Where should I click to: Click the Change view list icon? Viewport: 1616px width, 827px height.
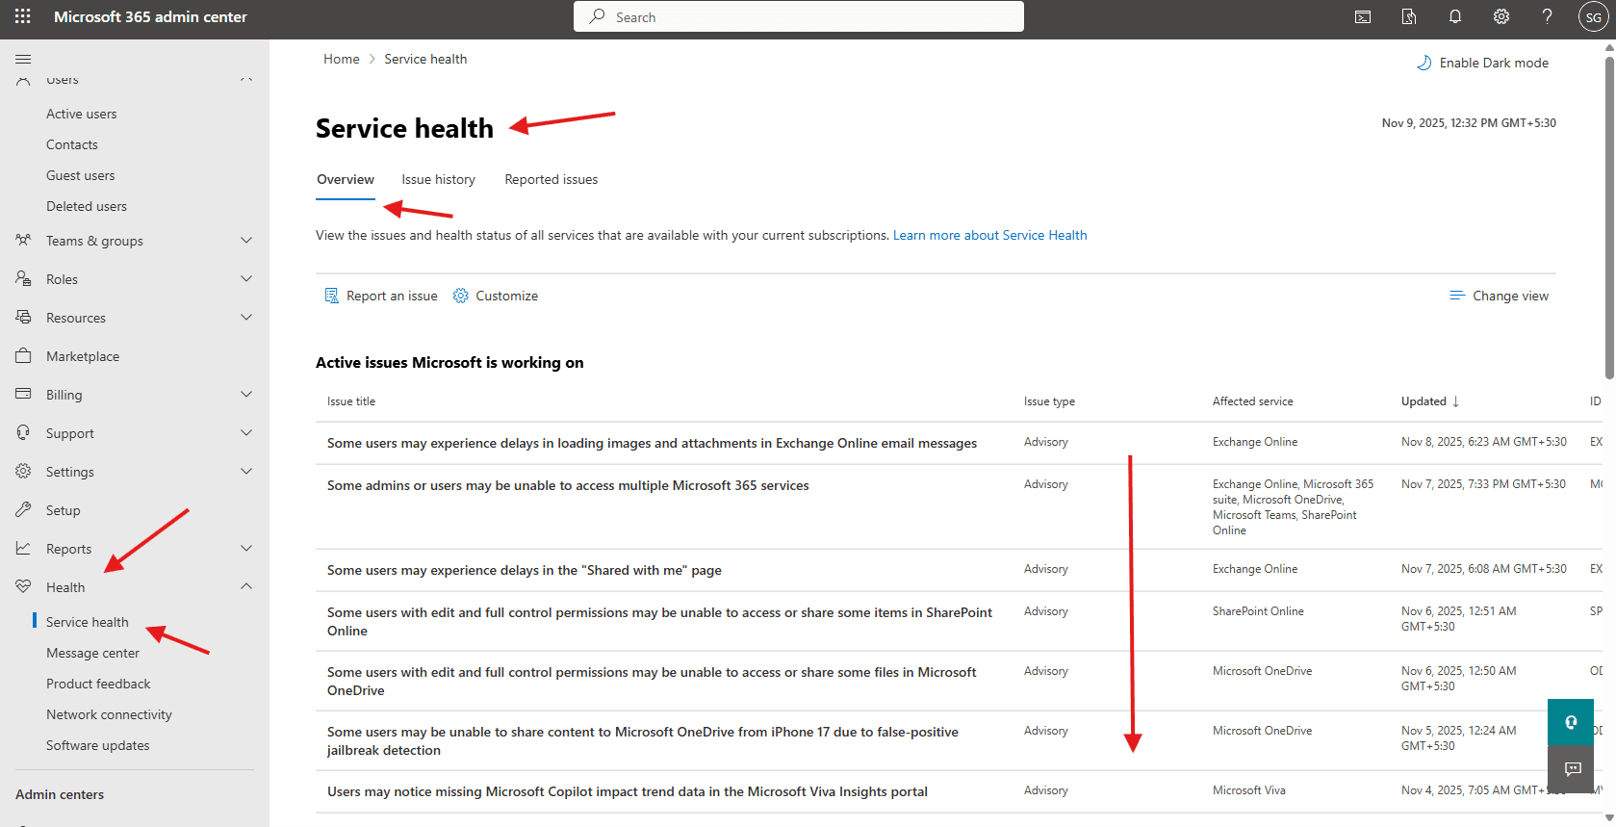[x=1457, y=296]
